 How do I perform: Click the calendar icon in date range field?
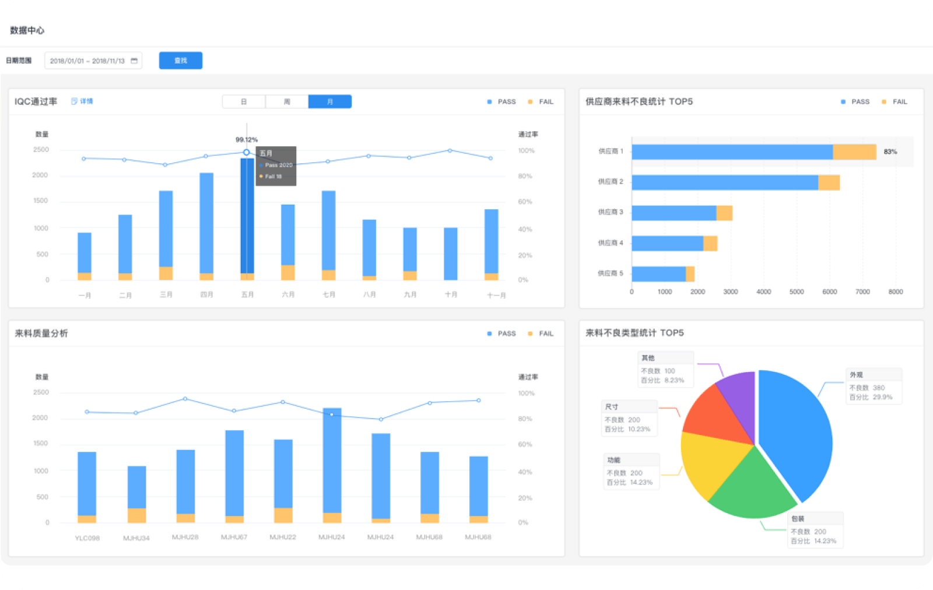134,61
